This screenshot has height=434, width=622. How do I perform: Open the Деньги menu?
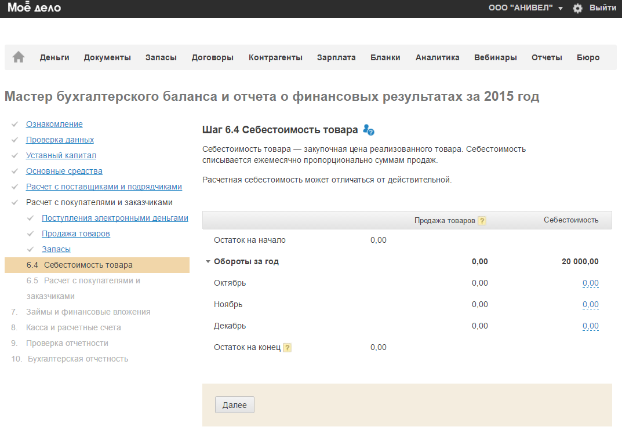(54, 57)
